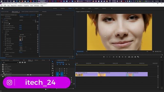164x92 pixels.
Task: Expand the Presets folder in Effects panel
Action: tap(1, 65)
